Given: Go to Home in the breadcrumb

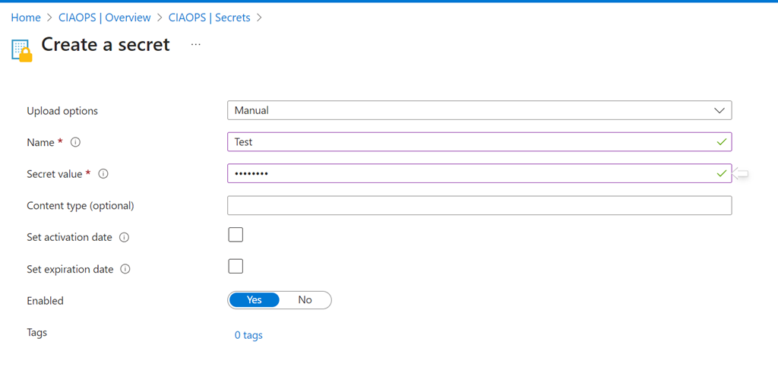Looking at the screenshot, I should tap(26, 17).
